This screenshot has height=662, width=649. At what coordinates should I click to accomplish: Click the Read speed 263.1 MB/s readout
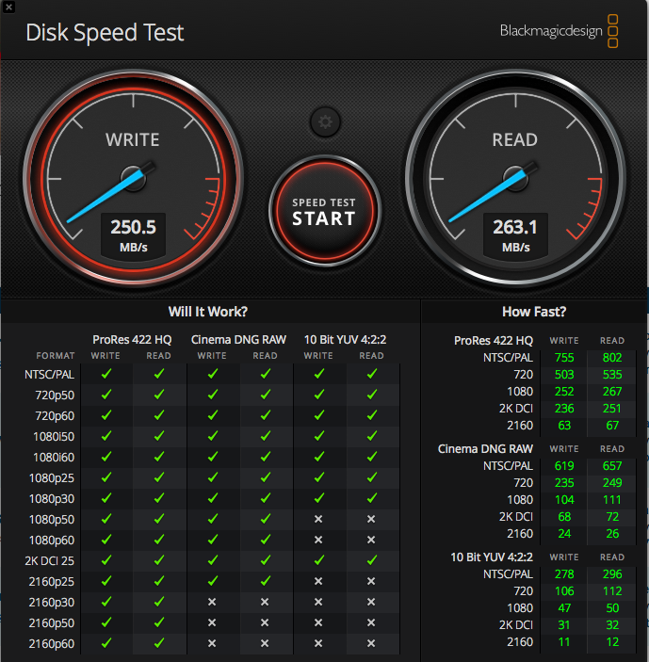tap(515, 234)
